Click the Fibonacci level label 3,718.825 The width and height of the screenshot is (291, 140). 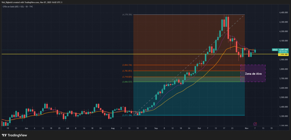[127, 77]
